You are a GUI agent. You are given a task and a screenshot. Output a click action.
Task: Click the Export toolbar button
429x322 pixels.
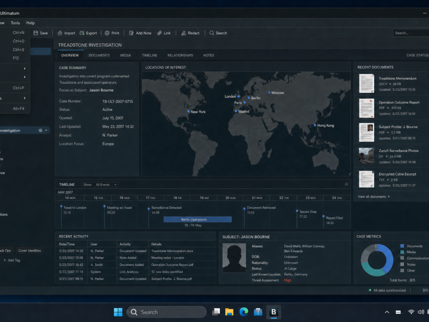[x=88, y=33]
